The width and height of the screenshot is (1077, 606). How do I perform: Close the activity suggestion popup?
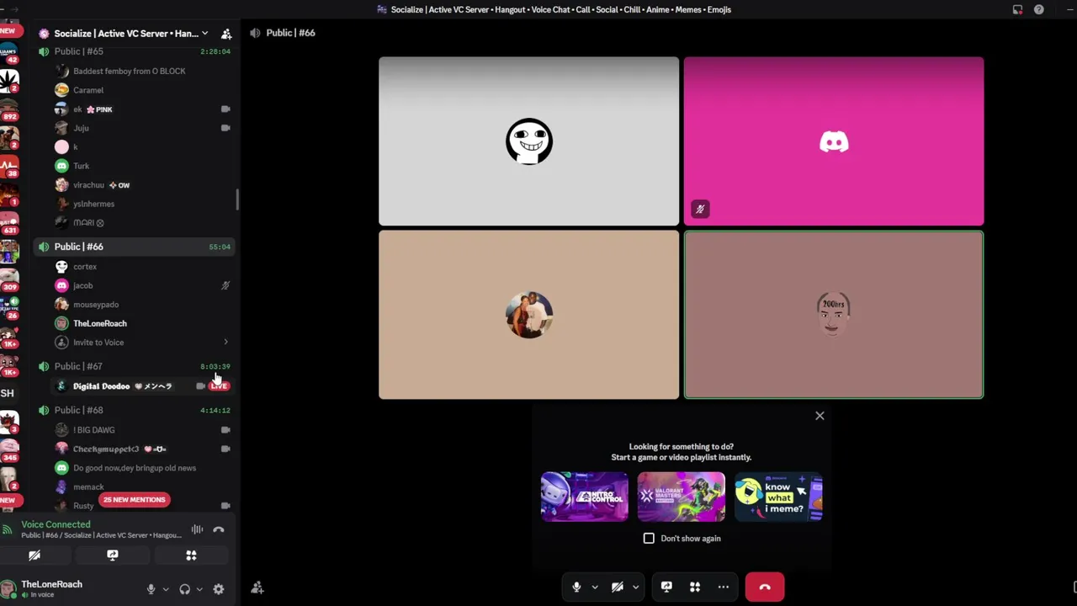click(820, 415)
